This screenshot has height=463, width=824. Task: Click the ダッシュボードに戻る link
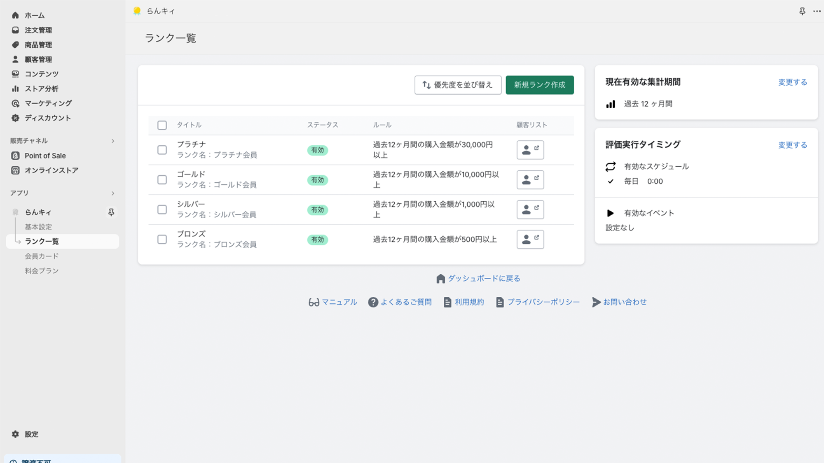tap(484, 279)
